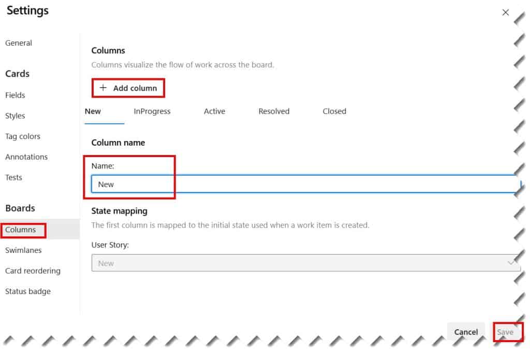Image resolution: width=530 pixels, height=352 pixels.
Task: Save the column settings
Action: coord(506,332)
